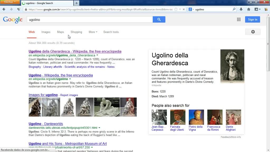Open the Ugolino - Danteworlds result
This screenshot has width=270, height=152.
click(x=46, y=124)
